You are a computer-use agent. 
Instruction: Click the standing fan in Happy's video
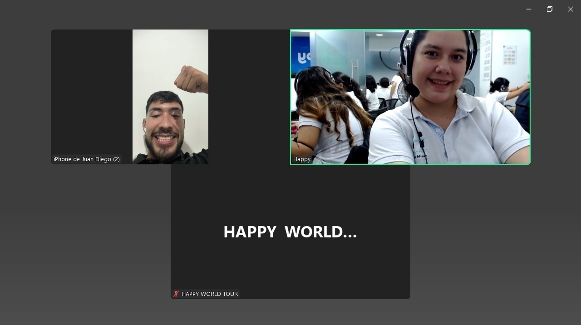[x=468, y=87]
